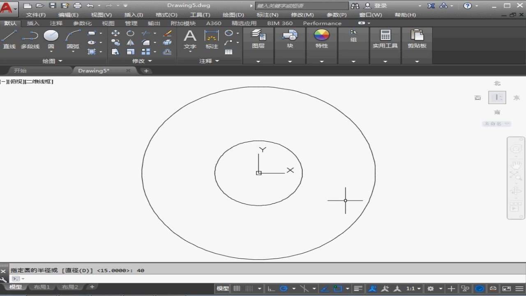This screenshot has height=296, width=526.
Task: Switch to 布局1 layout tab
Action: [42, 287]
